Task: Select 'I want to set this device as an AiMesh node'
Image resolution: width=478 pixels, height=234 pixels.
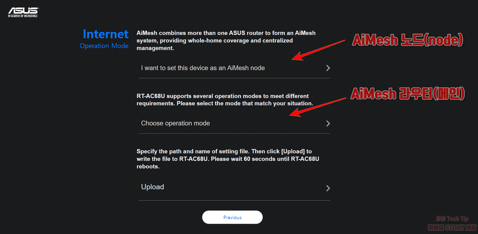Action: (x=203, y=68)
